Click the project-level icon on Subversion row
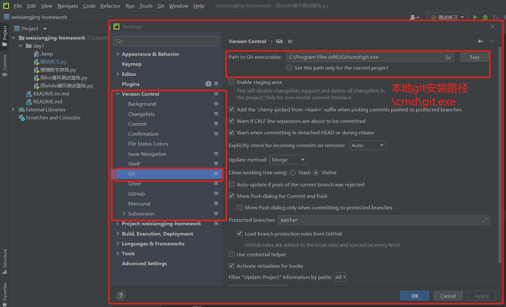The width and height of the screenshot is (506, 307). [x=216, y=213]
